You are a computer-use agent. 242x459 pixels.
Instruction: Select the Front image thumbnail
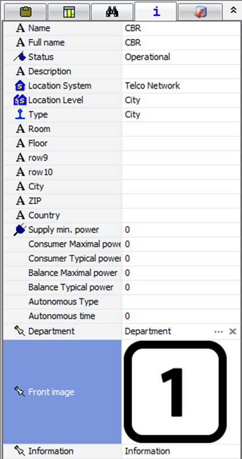click(x=175, y=392)
